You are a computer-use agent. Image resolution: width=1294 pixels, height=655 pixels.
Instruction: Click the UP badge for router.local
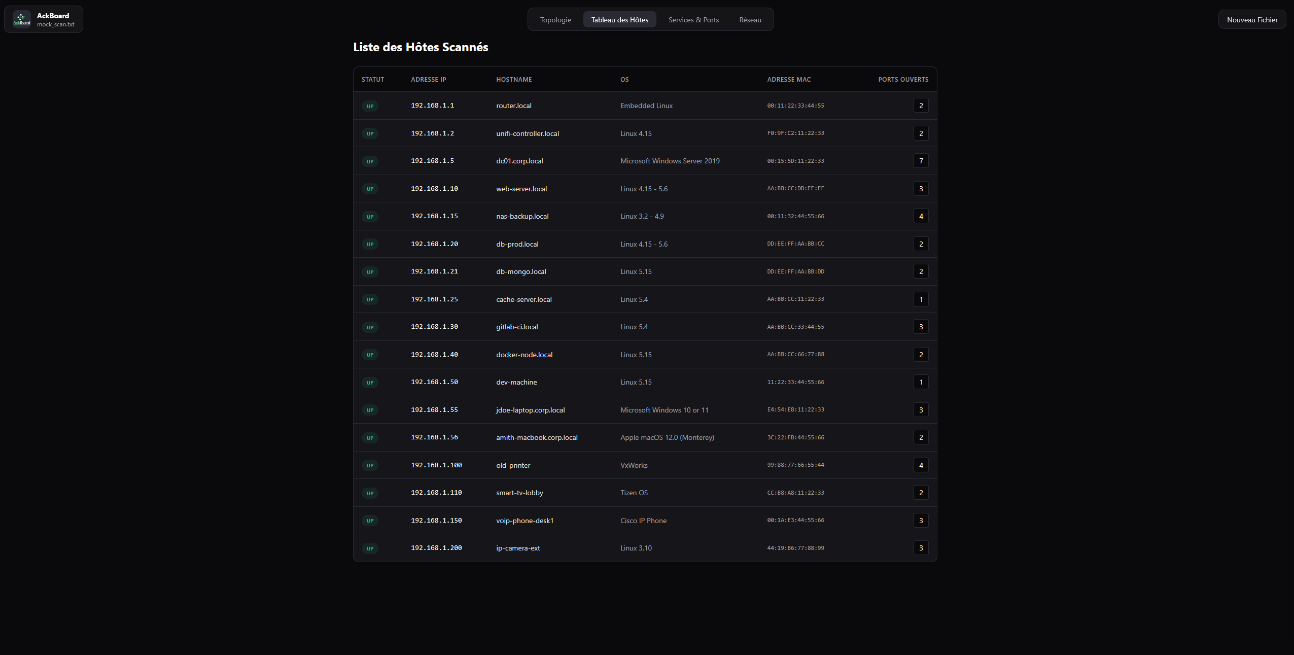pos(370,106)
